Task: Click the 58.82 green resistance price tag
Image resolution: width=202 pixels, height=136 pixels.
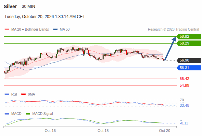Action: [189, 37]
